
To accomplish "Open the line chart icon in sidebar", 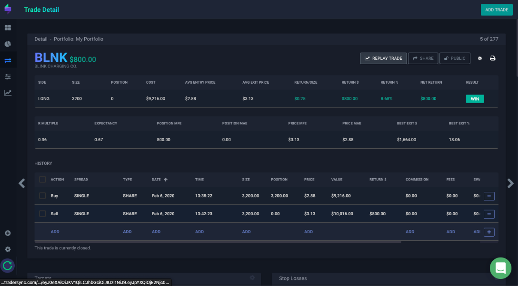I will tap(8, 93).
